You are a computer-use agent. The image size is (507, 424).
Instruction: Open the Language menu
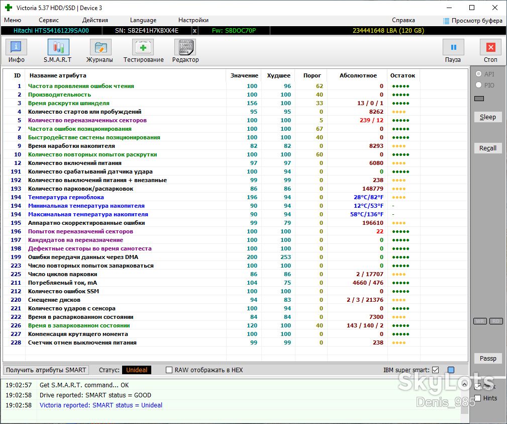coord(143,20)
